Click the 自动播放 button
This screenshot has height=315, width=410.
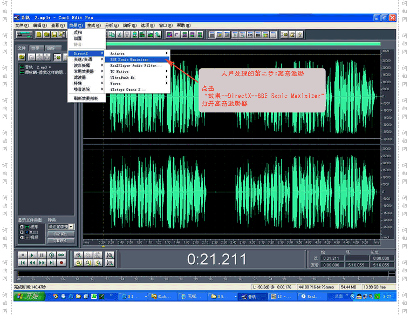[x=61, y=234]
